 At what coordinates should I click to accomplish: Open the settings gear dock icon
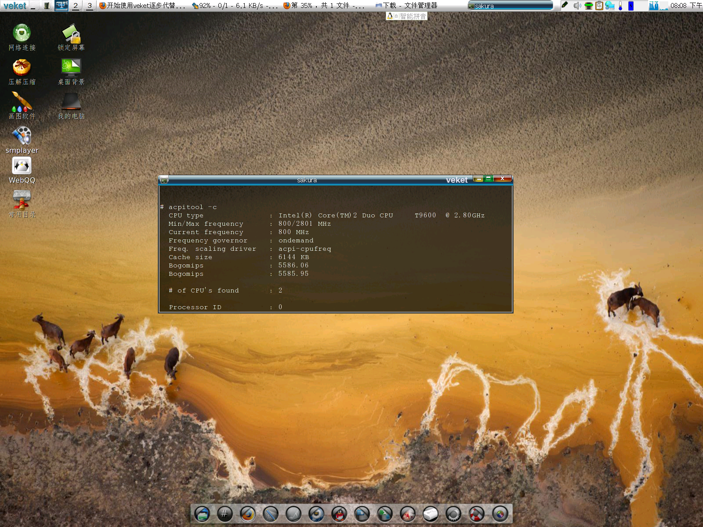(x=453, y=514)
